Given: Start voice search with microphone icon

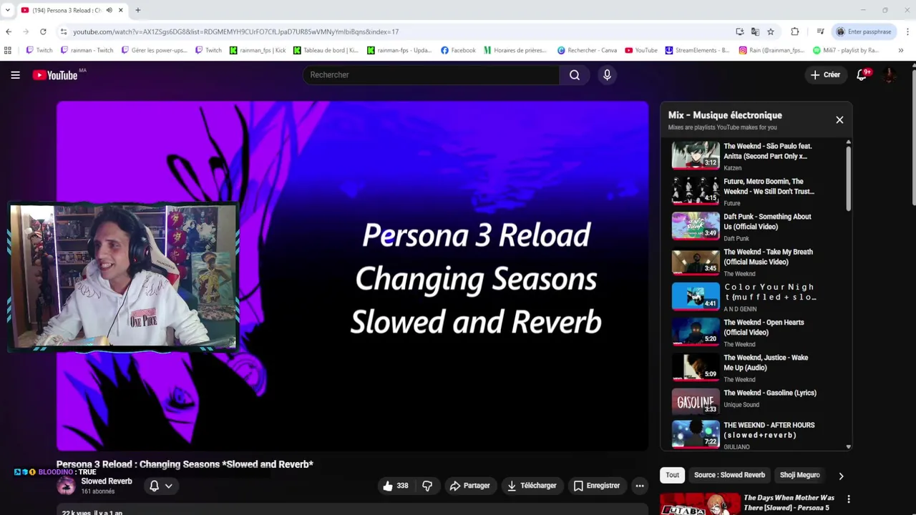Looking at the screenshot, I should pos(607,74).
